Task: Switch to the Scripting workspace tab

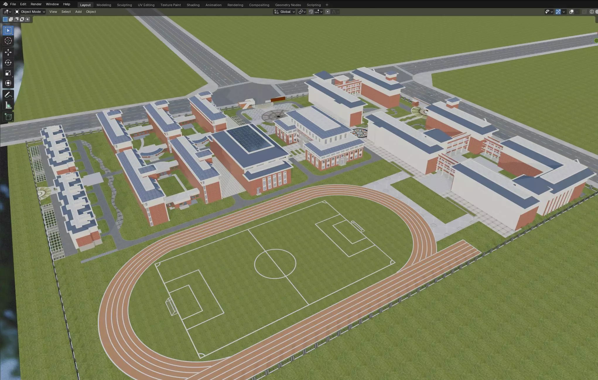Action: click(314, 5)
